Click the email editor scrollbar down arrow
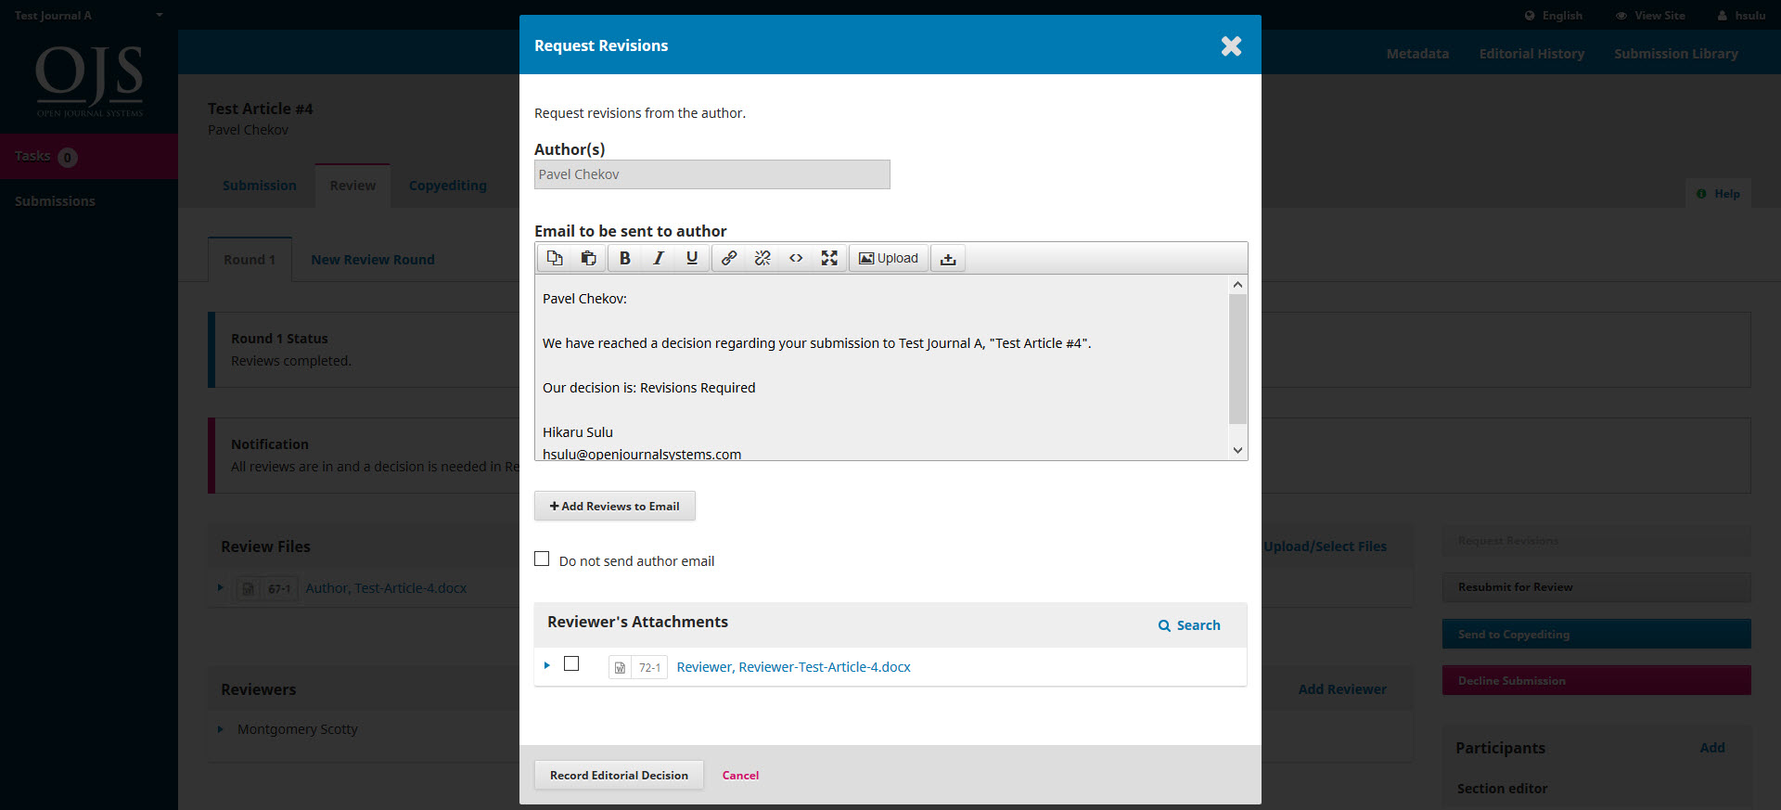Image resolution: width=1781 pixels, height=810 pixels. point(1237,450)
